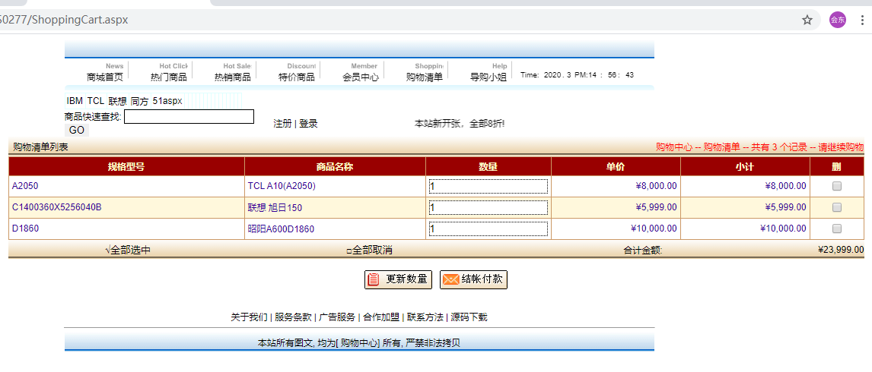Click the 删 column header

click(836, 166)
